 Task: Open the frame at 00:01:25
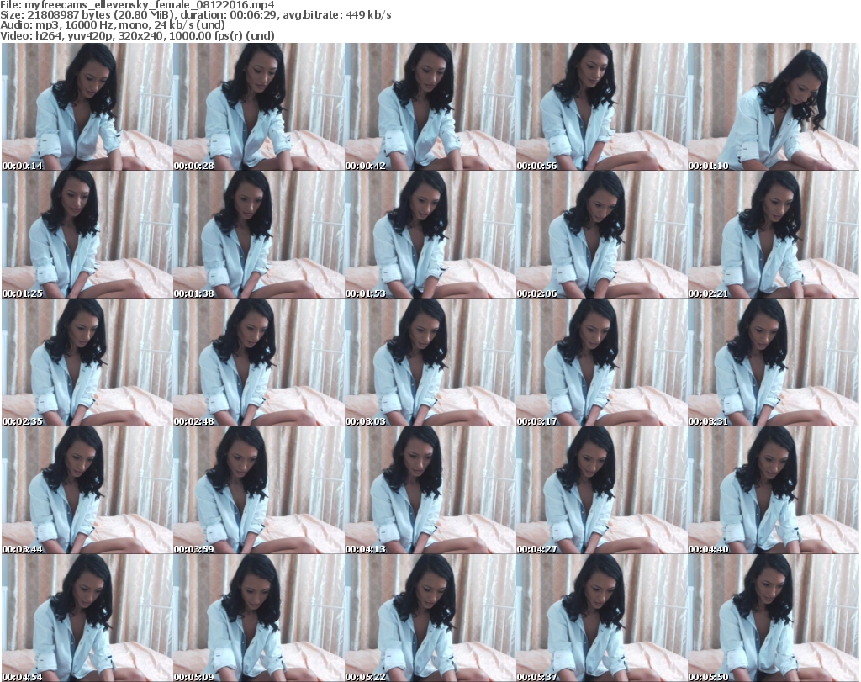click(x=87, y=235)
